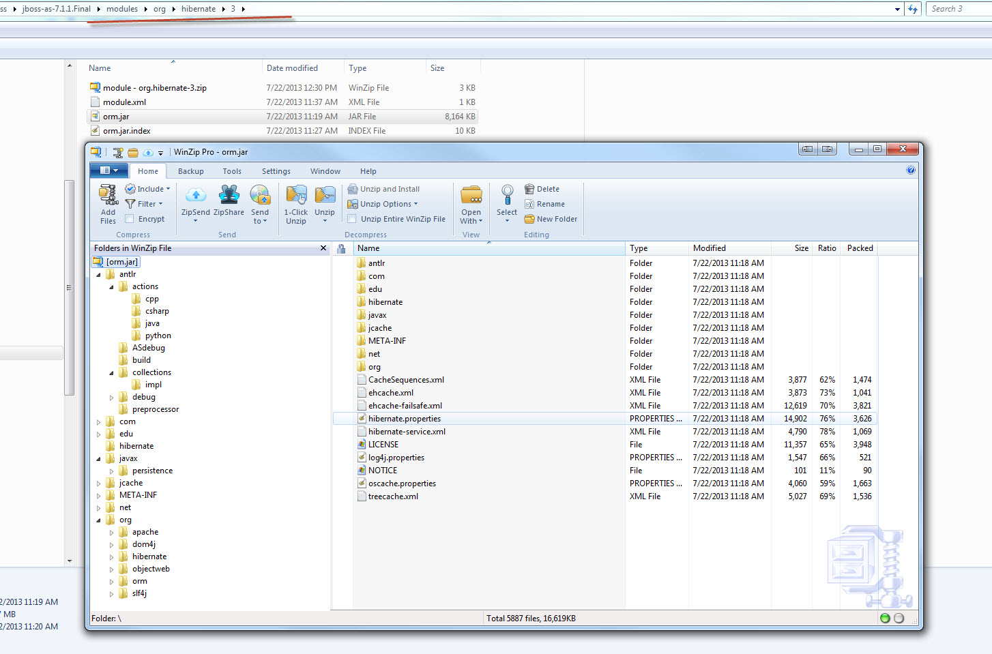Switch to the Home ribbon tab
Screen dimensions: 992x654
coord(148,171)
